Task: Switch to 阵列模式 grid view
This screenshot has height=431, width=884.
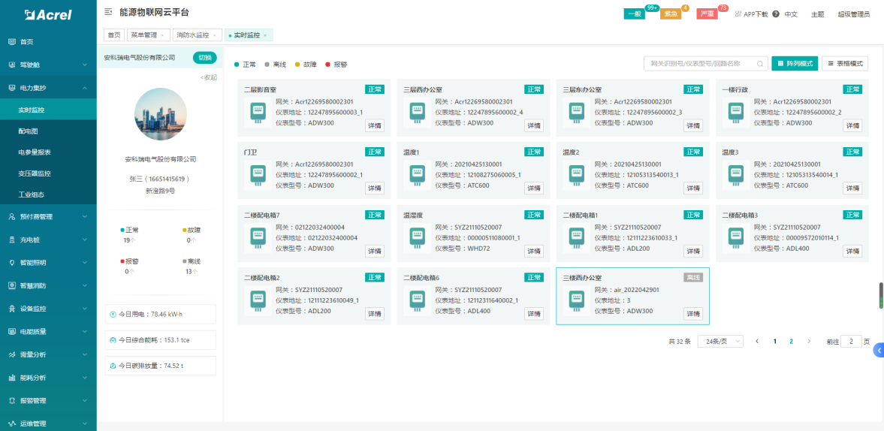Action: tap(794, 64)
